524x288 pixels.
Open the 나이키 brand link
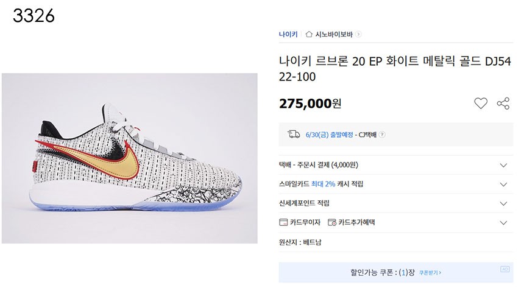(288, 35)
